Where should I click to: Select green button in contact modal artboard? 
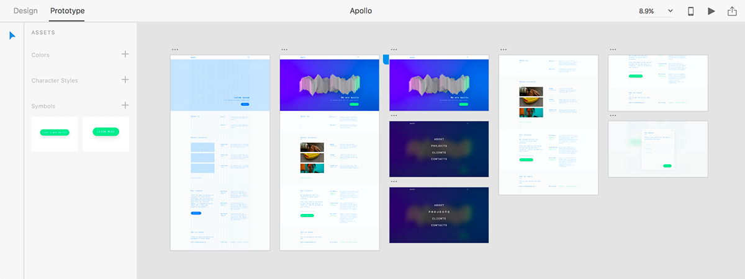tap(667, 166)
